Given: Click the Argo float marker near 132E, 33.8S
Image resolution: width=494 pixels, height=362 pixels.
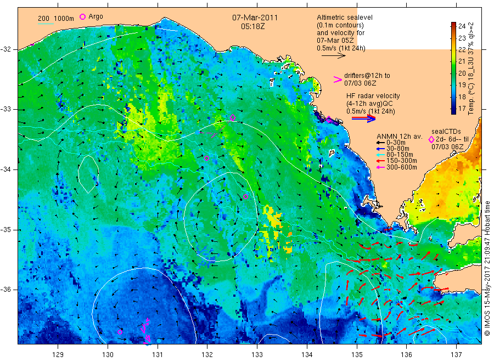Looking at the screenshot, I should point(206,159).
